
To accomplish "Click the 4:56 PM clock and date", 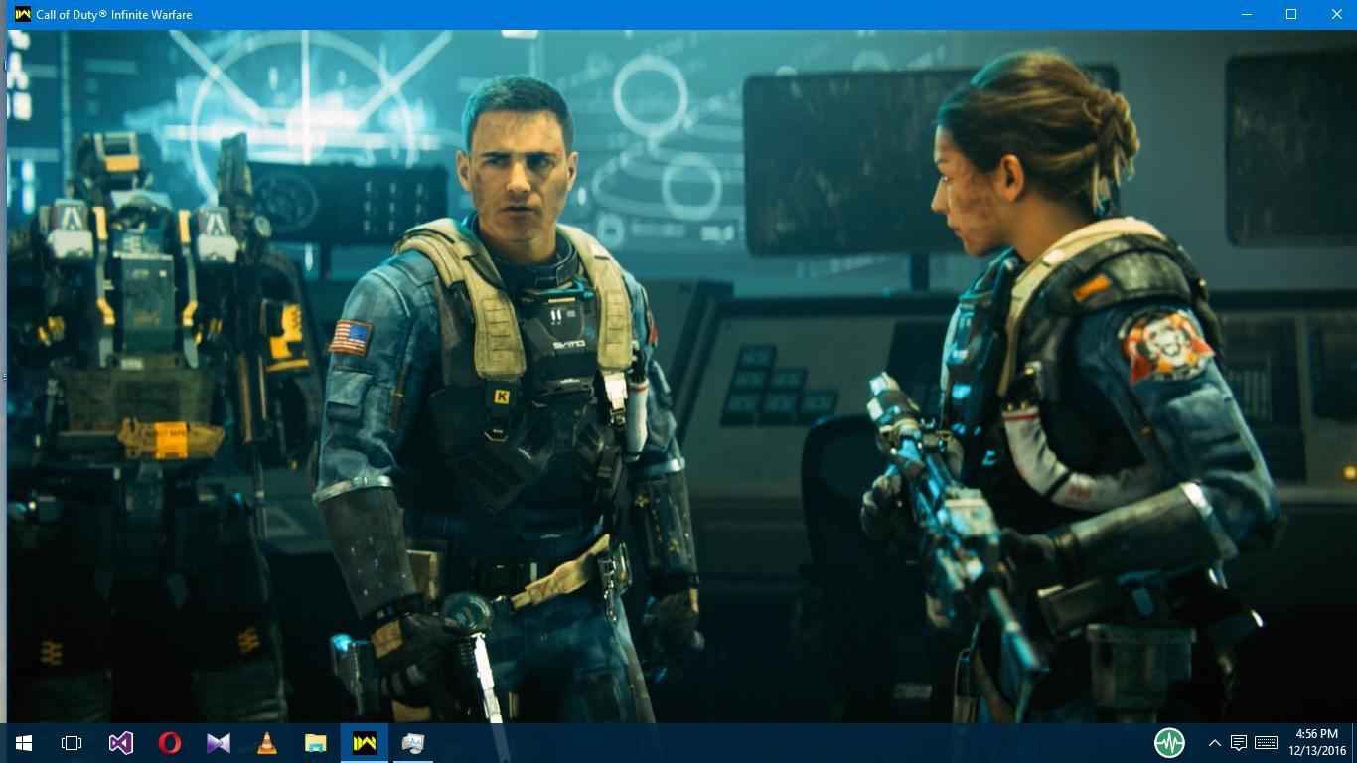I will click(1316, 743).
